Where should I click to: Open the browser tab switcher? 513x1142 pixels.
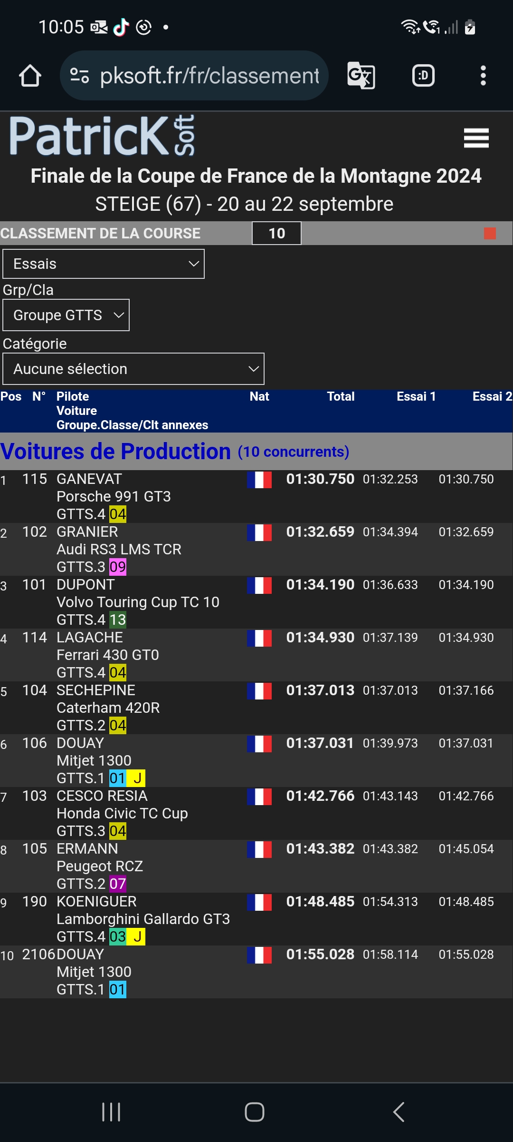[423, 76]
